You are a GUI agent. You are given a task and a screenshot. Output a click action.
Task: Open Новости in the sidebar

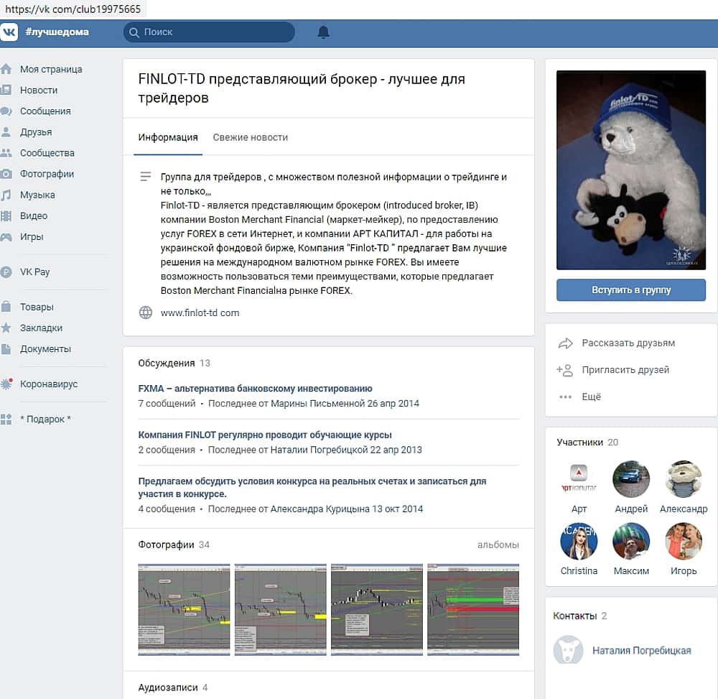coord(39,91)
